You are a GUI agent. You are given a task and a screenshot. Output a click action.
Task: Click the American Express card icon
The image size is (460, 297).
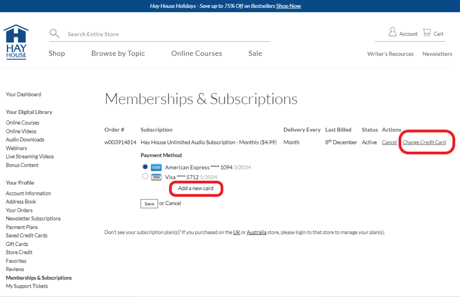click(156, 167)
